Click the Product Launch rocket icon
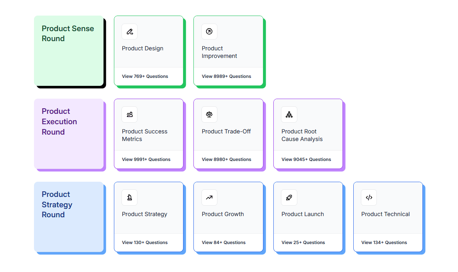 (289, 197)
